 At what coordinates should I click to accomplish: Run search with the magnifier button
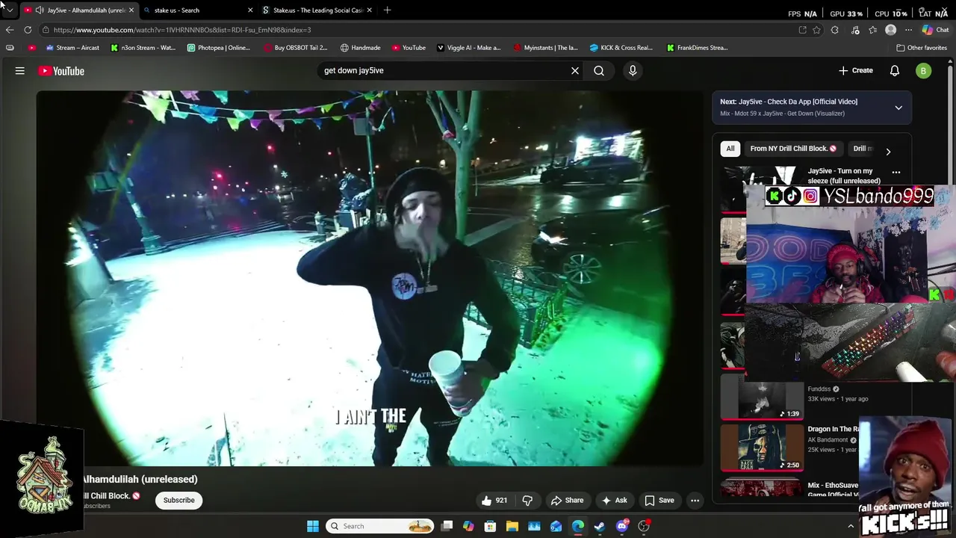pos(599,70)
